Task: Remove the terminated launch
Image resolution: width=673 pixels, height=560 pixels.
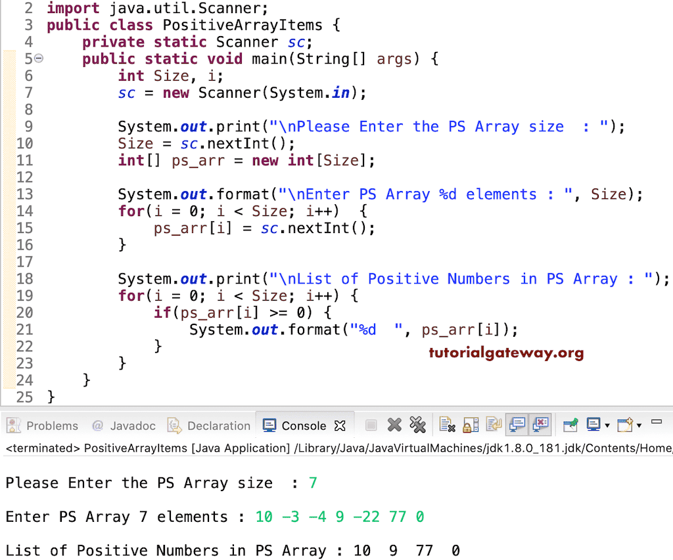Action: coord(394,425)
